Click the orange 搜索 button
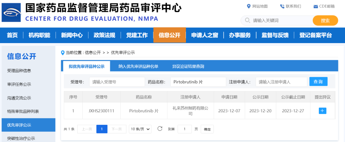Image resolution: width=345 pixels, height=142 pixels. 325,21
